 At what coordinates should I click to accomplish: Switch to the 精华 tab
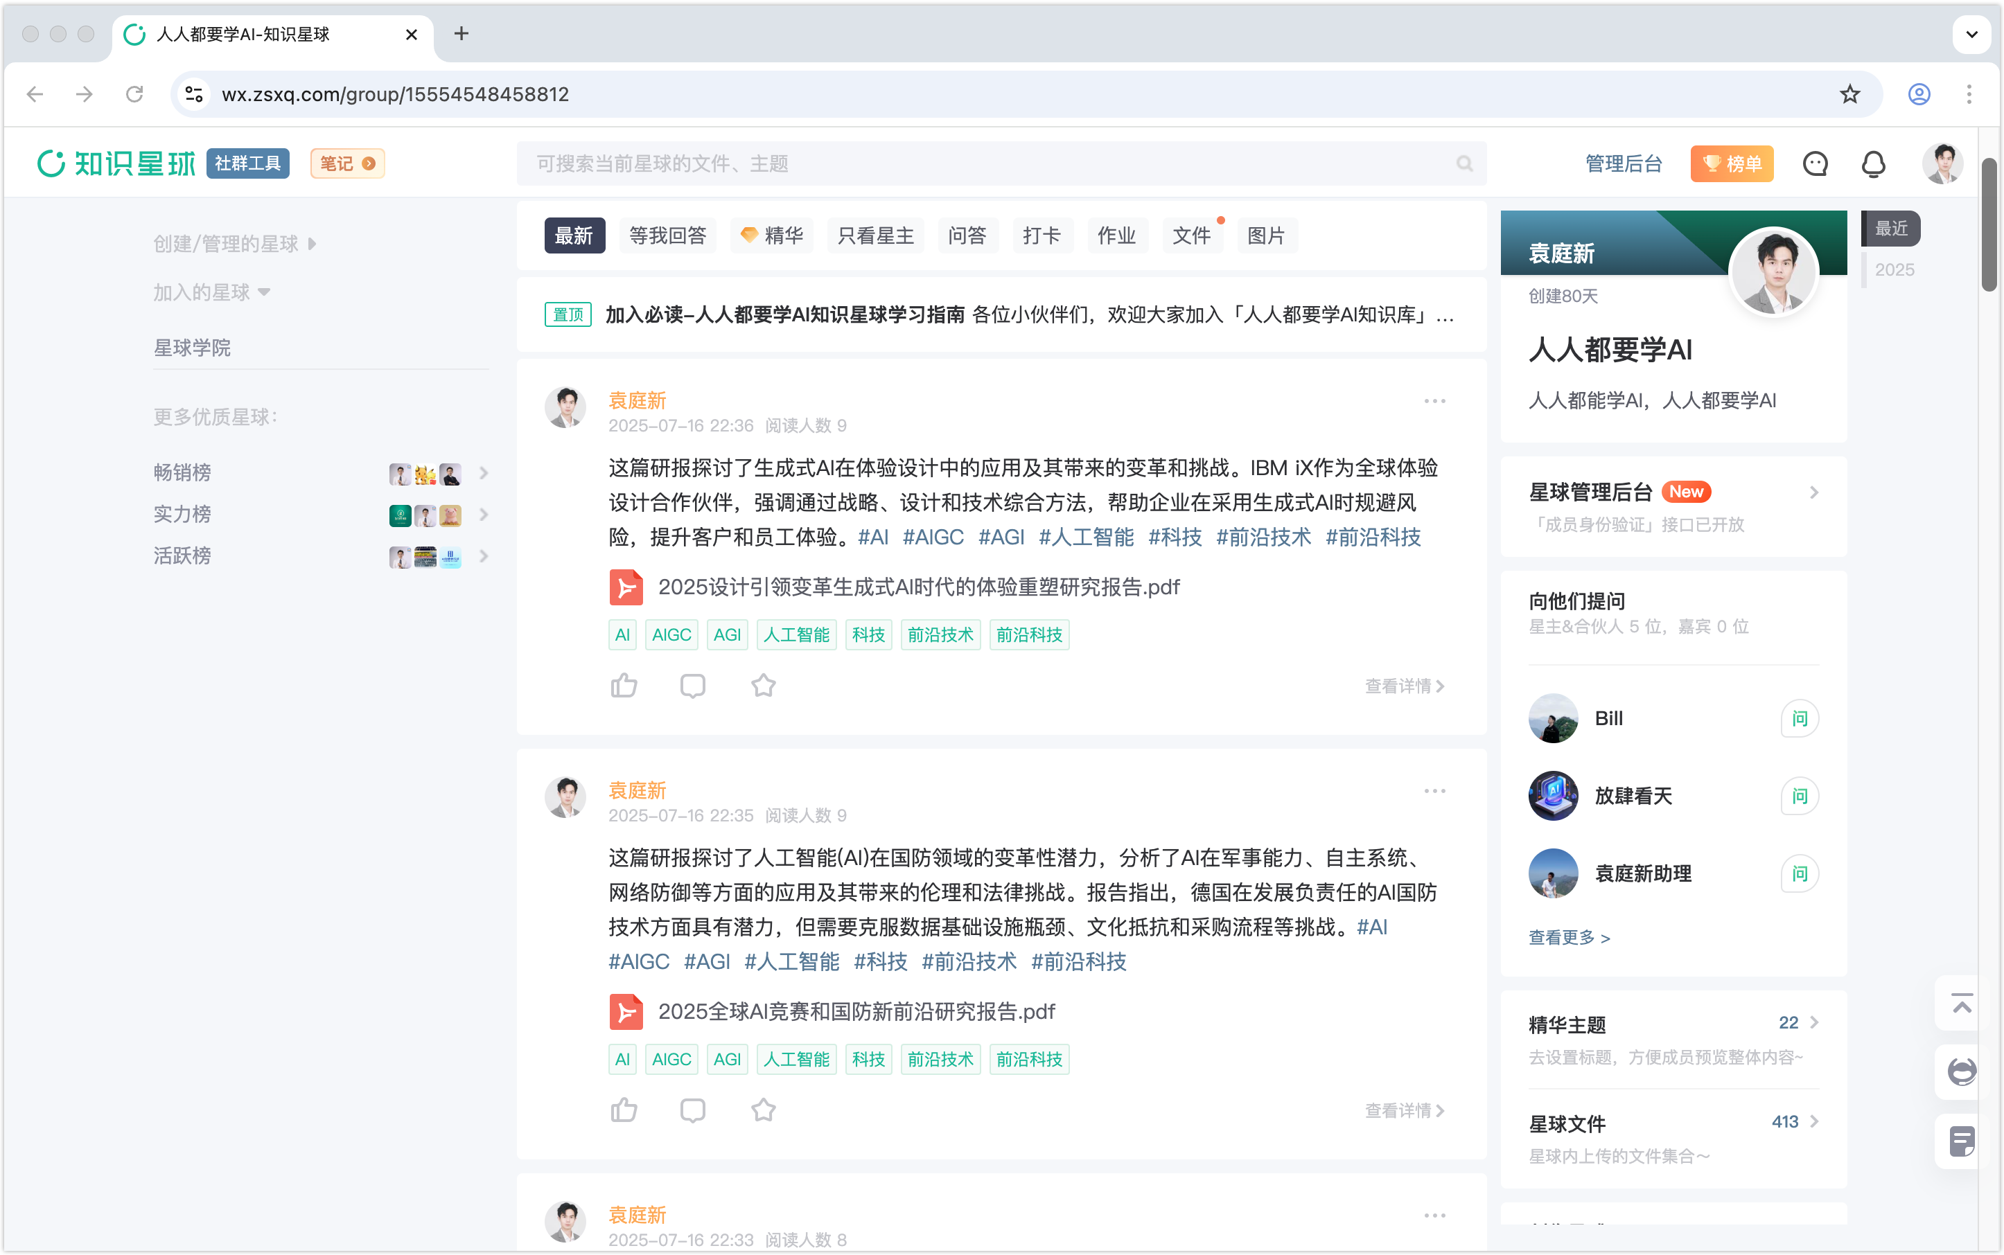tap(771, 235)
